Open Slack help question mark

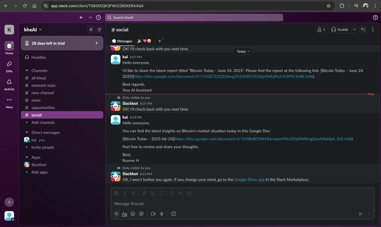click(375, 18)
